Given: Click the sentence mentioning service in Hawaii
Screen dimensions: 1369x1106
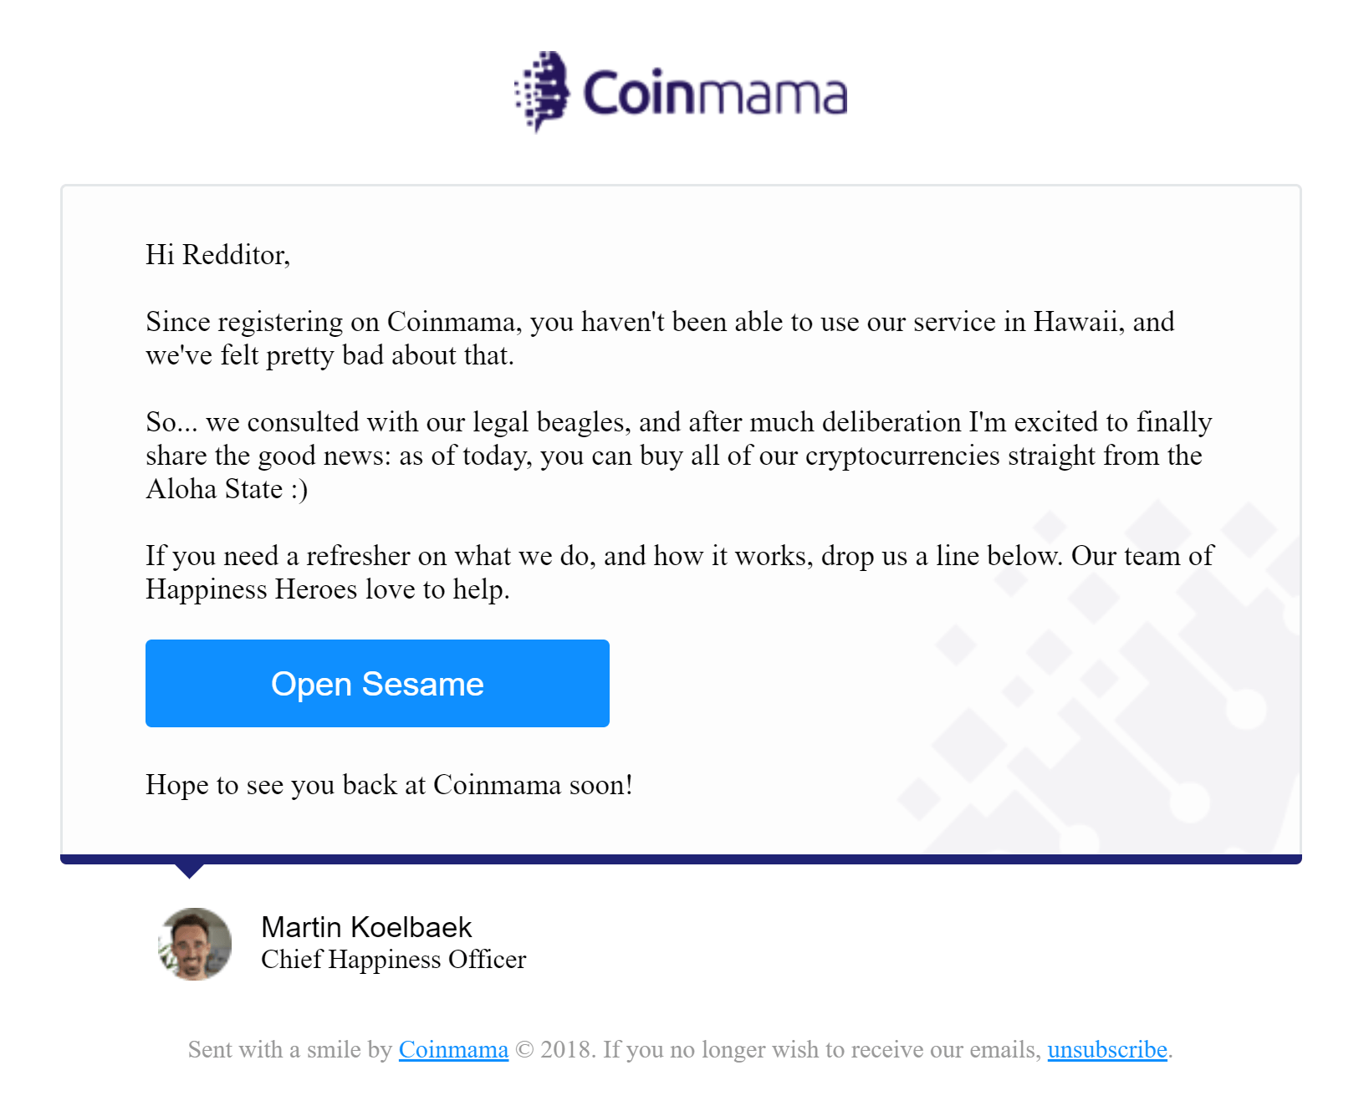Looking at the screenshot, I should (659, 322).
